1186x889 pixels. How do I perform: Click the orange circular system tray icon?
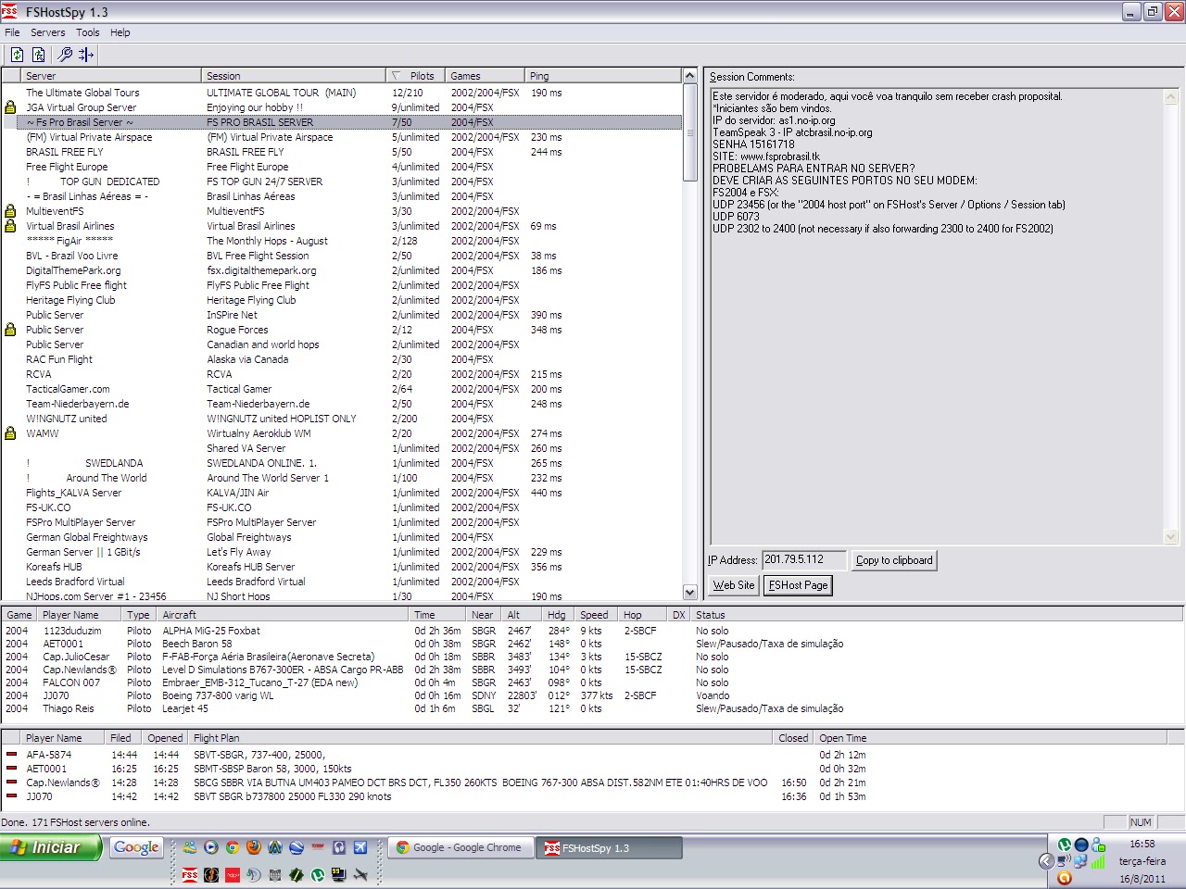pos(1065,878)
